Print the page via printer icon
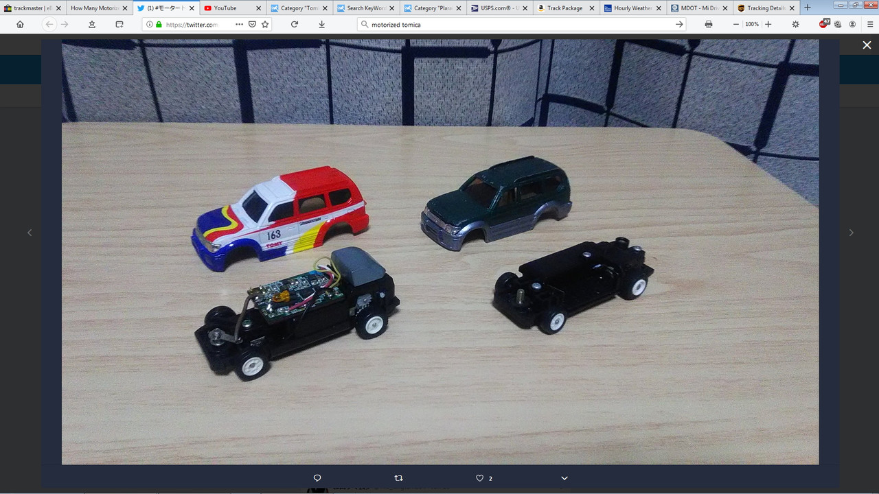Screen dimensions: 879x494 [x=709, y=24]
